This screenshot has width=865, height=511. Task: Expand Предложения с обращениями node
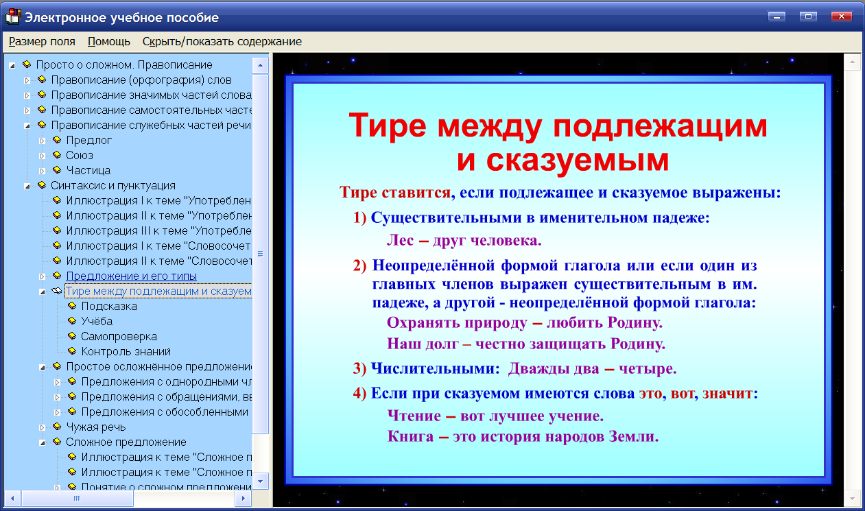click(58, 397)
